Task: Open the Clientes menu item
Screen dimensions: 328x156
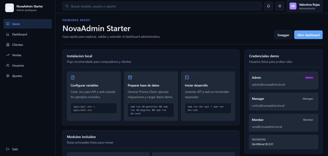Action: click(28, 45)
